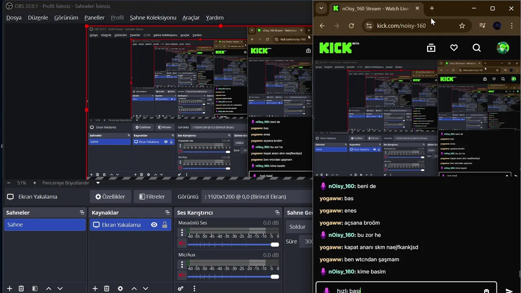Image resolution: width=521 pixels, height=293 pixels.
Task: Open advanced audio properties gears icon
Action: (x=181, y=289)
